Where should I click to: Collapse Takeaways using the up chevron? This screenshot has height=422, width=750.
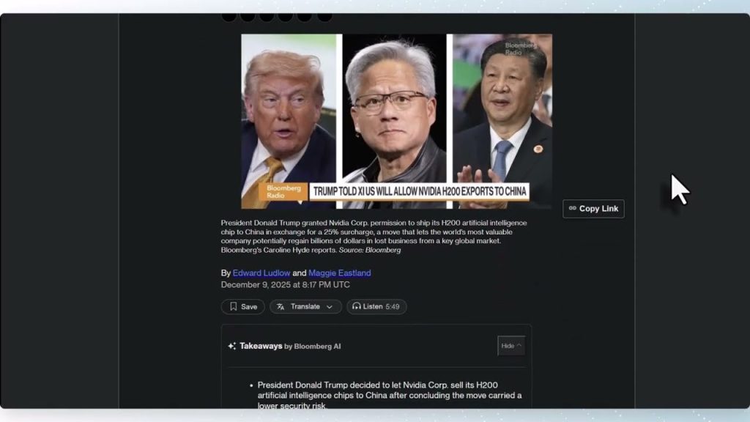pos(519,346)
